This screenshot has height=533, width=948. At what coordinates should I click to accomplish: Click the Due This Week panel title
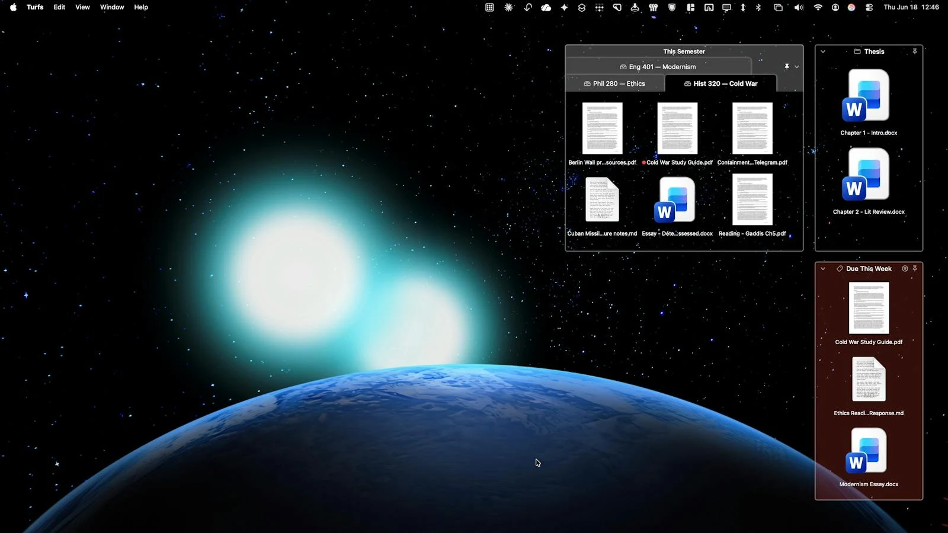tap(869, 269)
